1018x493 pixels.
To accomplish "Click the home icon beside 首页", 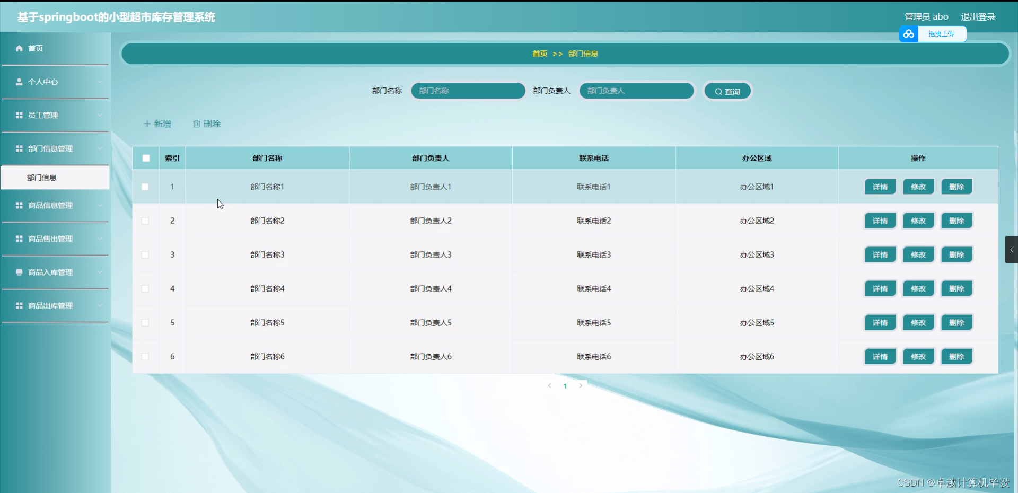I will (x=19, y=48).
